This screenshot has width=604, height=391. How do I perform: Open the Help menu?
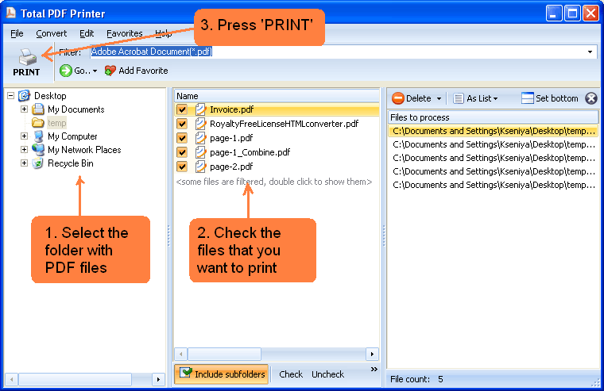tap(164, 33)
